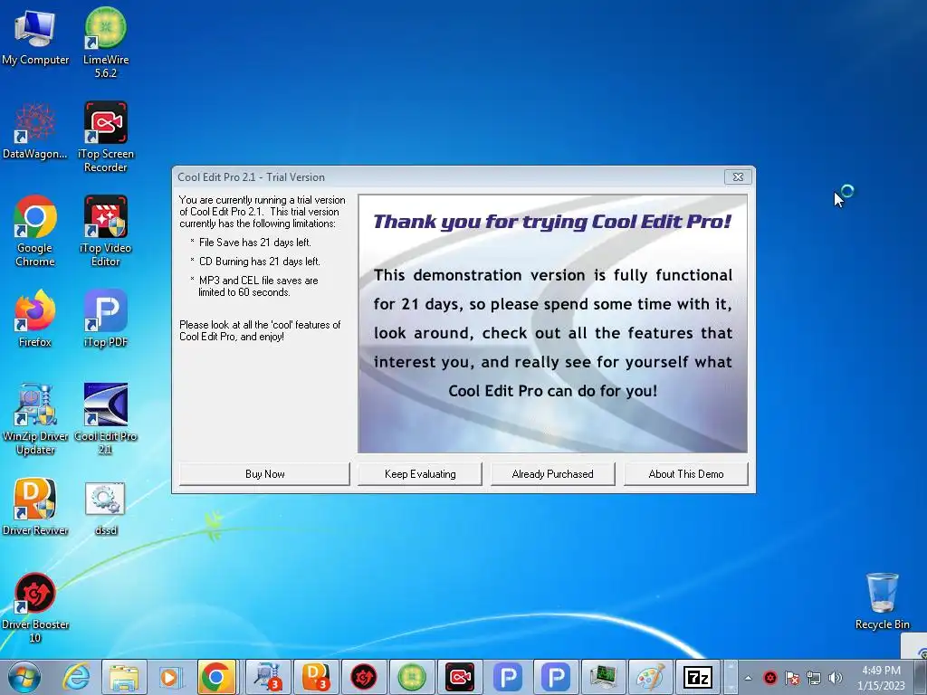Click the red Driver Booster tray icon
Screen dimensions: 927x695
770,678
